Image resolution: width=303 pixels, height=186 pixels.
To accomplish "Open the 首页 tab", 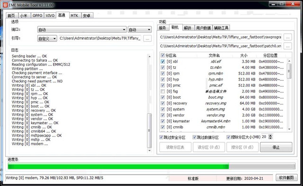I will [12, 16].
